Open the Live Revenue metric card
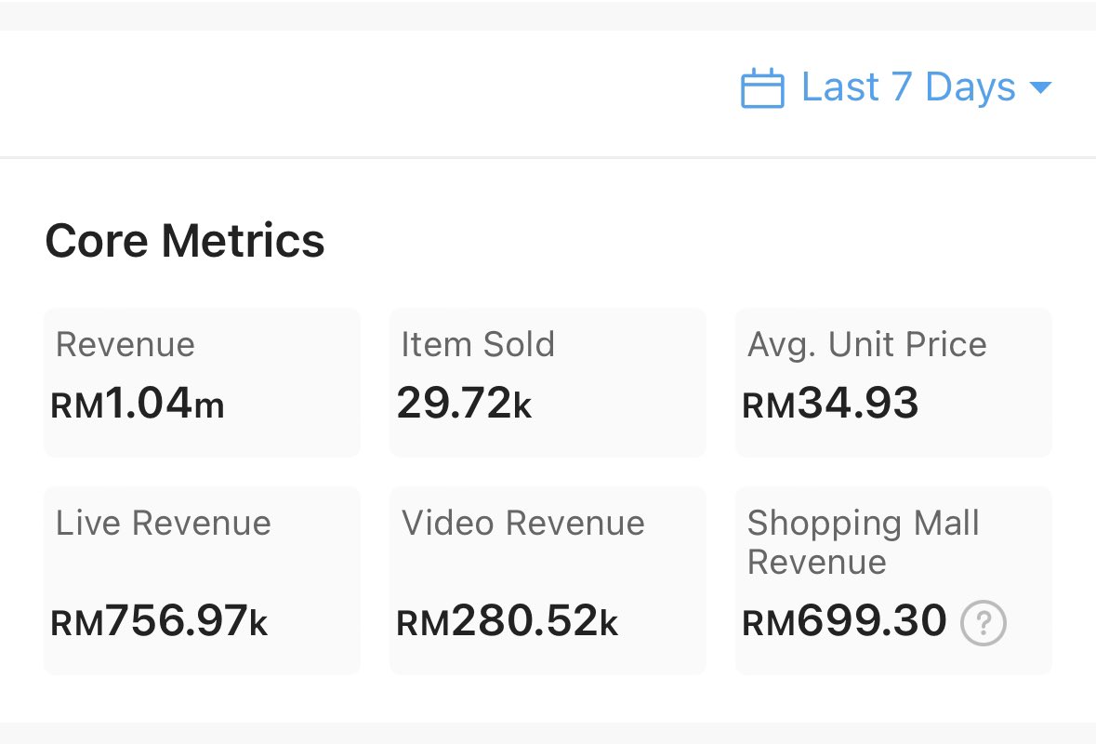Viewport: 1096px width, 744px height. pyautogui.click(x=202, y=580)
